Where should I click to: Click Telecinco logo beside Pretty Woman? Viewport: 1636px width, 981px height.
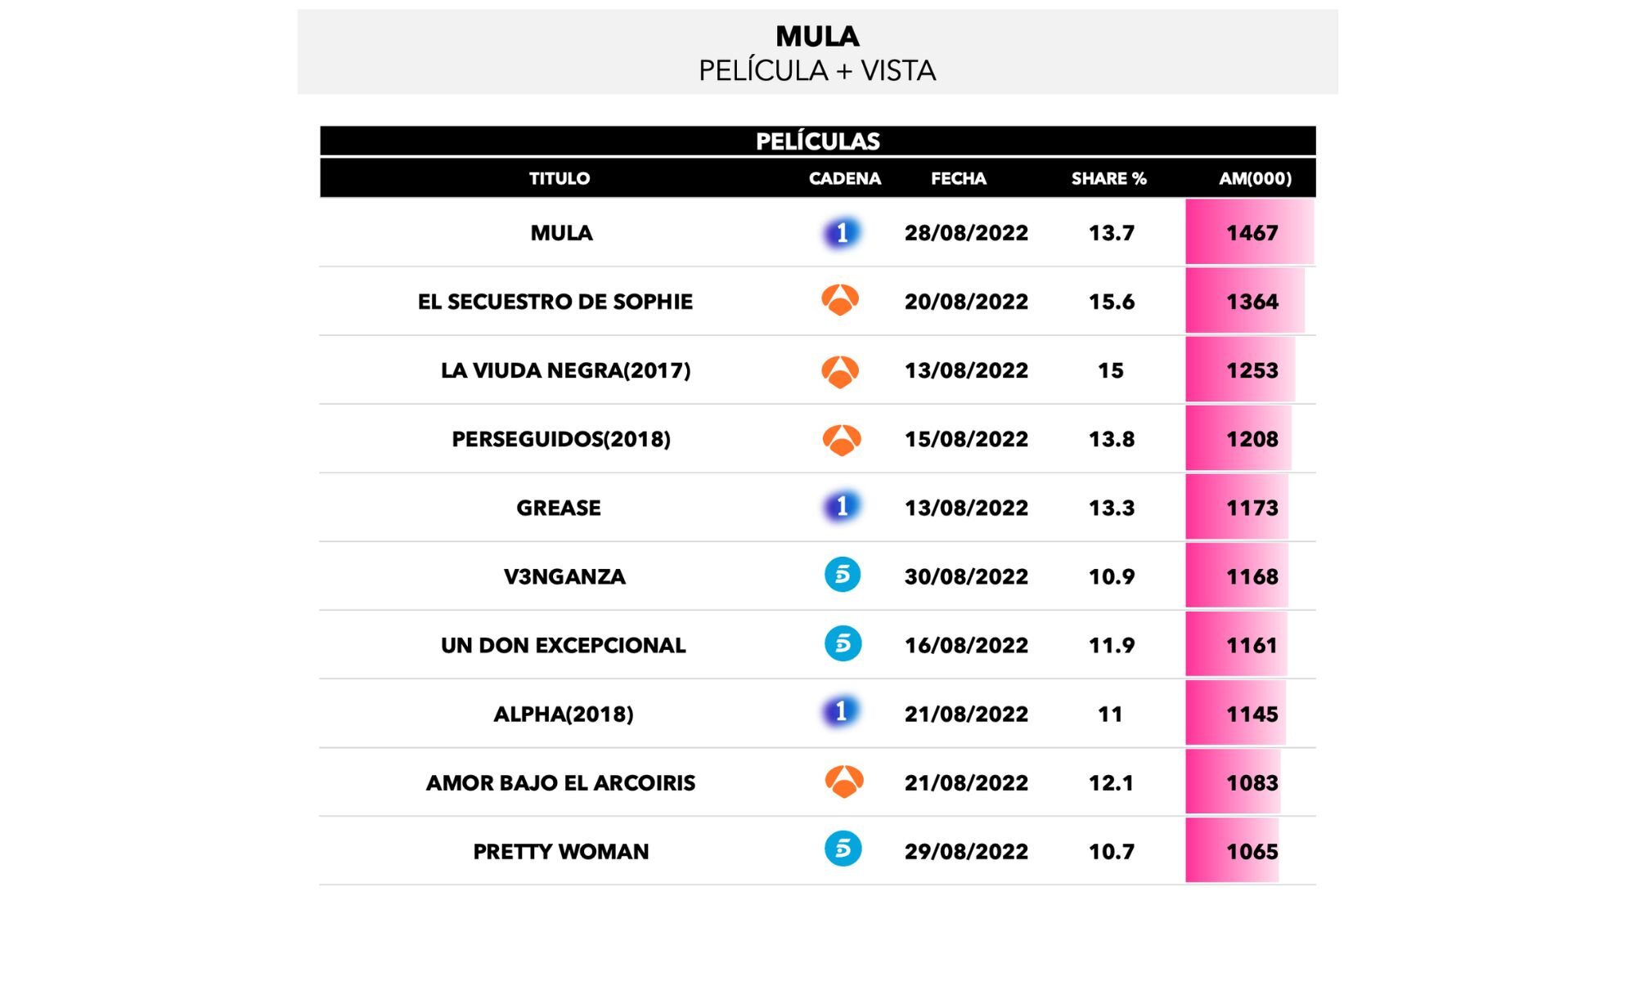843,849
